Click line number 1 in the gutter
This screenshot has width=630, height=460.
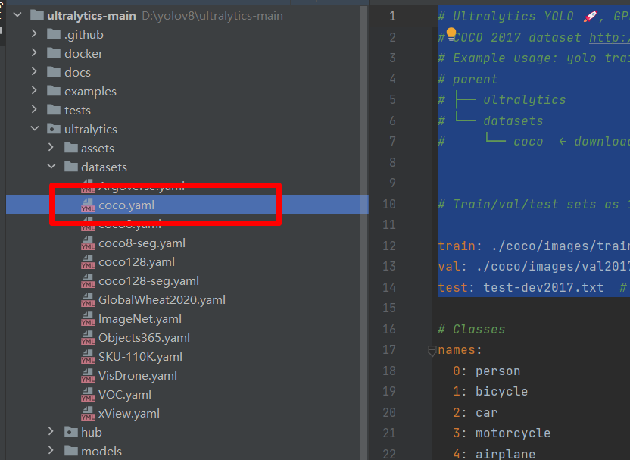392,16
